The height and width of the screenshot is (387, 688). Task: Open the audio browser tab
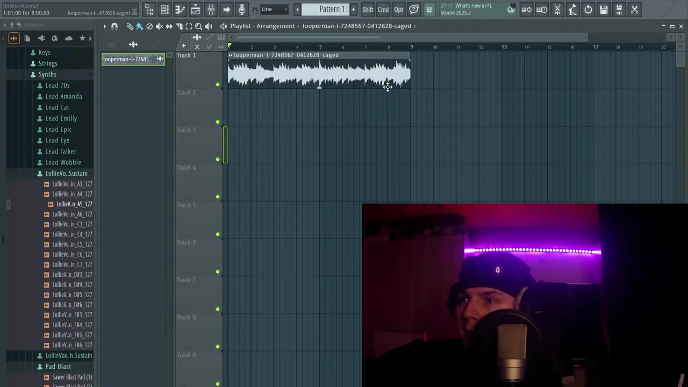coord(13,38)
